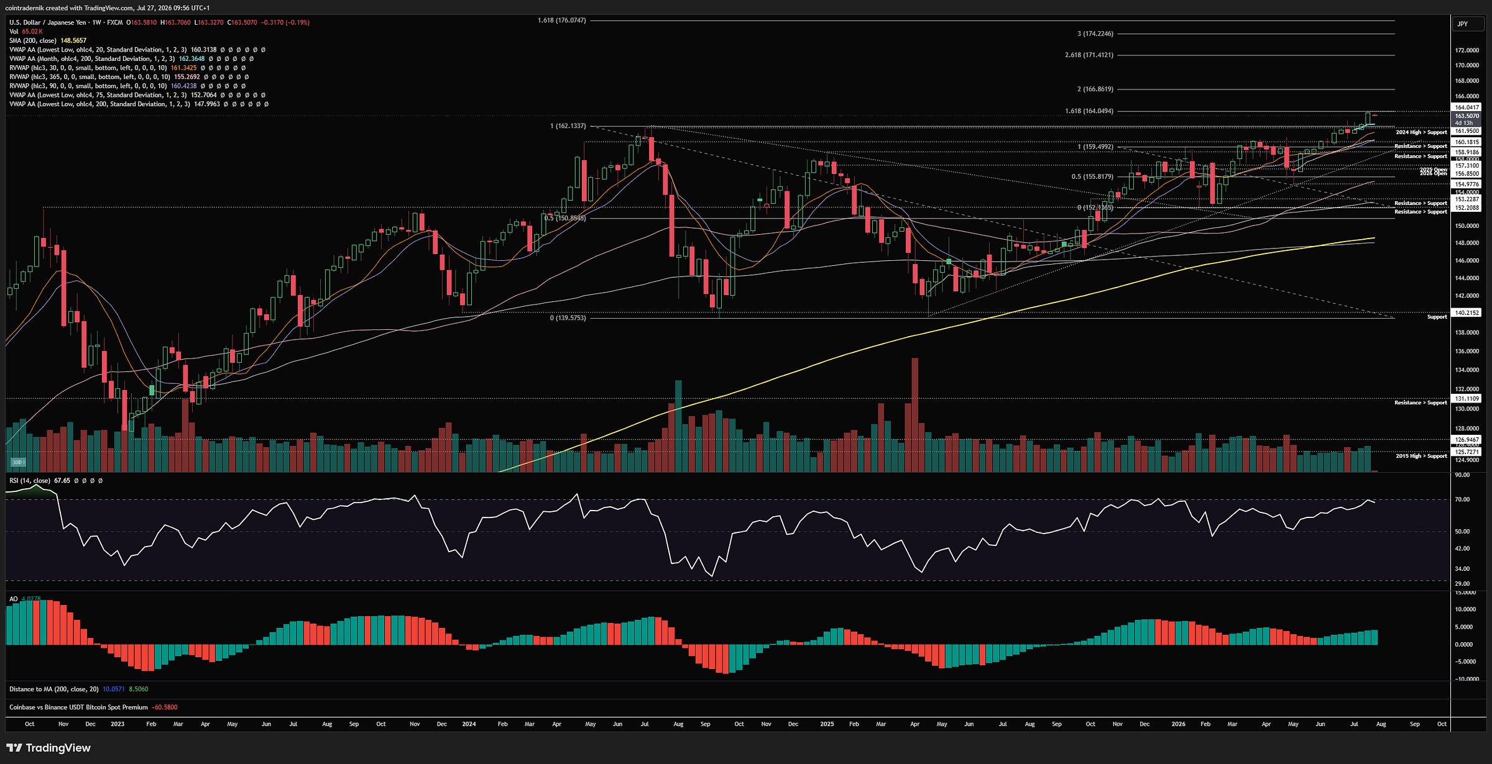Screen dimensions: 1492x764
Task: Click the 1.618 (176.0747) Fibonacci label
Action: coord(561,20)
